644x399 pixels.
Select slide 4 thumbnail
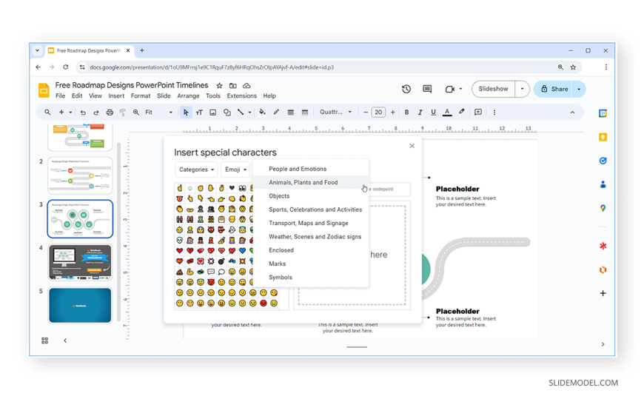coord(80,262)
